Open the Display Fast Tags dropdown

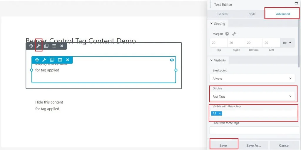(252, 96)
